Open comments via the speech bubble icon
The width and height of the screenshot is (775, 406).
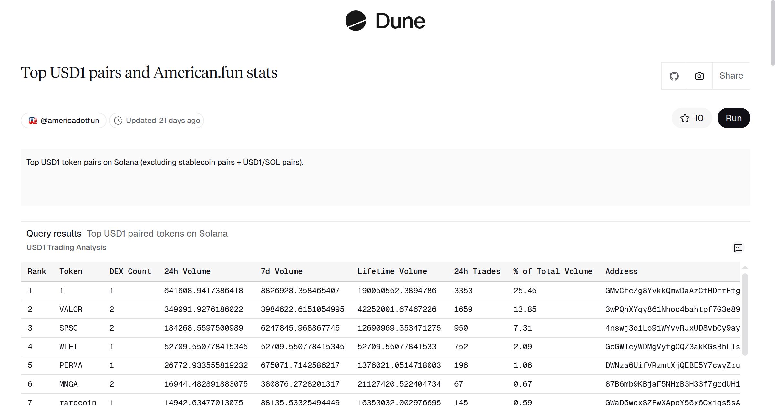pyautogui.click(x=739, y=248)
